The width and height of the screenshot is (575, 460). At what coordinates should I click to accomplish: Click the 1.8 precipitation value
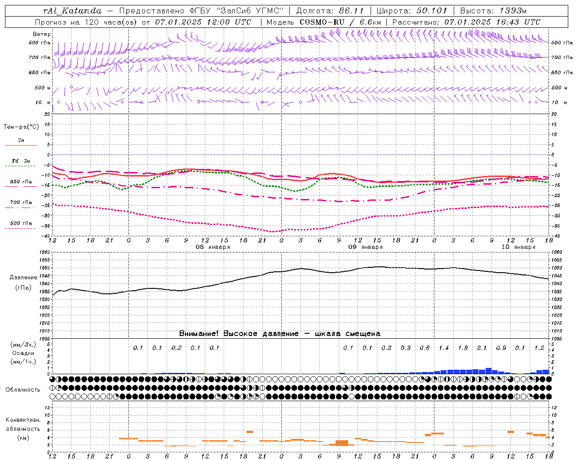463,348
